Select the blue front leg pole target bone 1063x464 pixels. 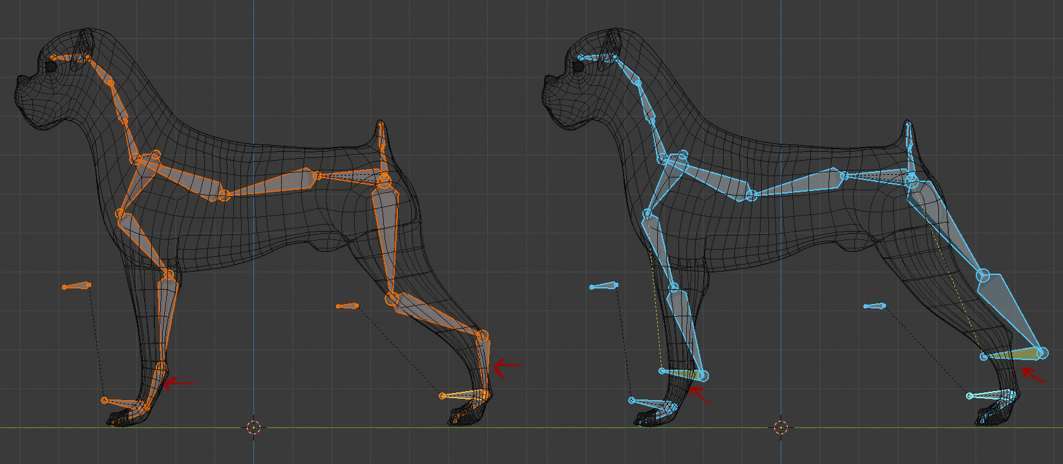604,285
